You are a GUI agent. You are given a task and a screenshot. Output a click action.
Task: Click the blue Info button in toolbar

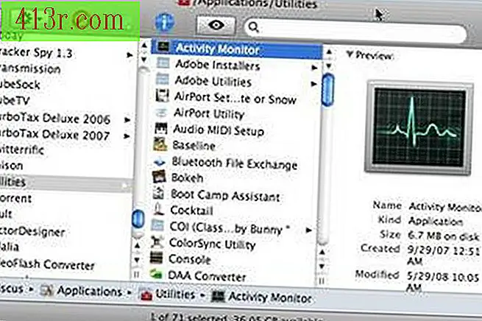coord(165,22)
